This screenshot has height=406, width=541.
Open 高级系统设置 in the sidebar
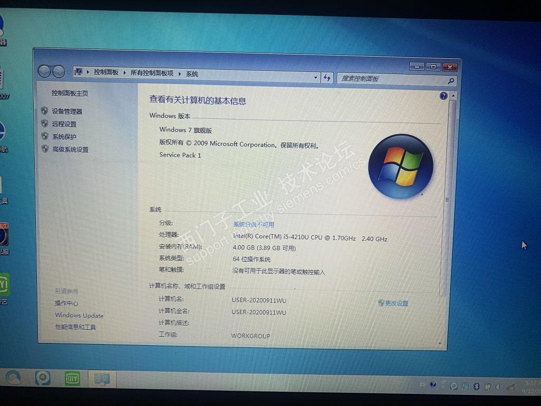pos(70,150)
